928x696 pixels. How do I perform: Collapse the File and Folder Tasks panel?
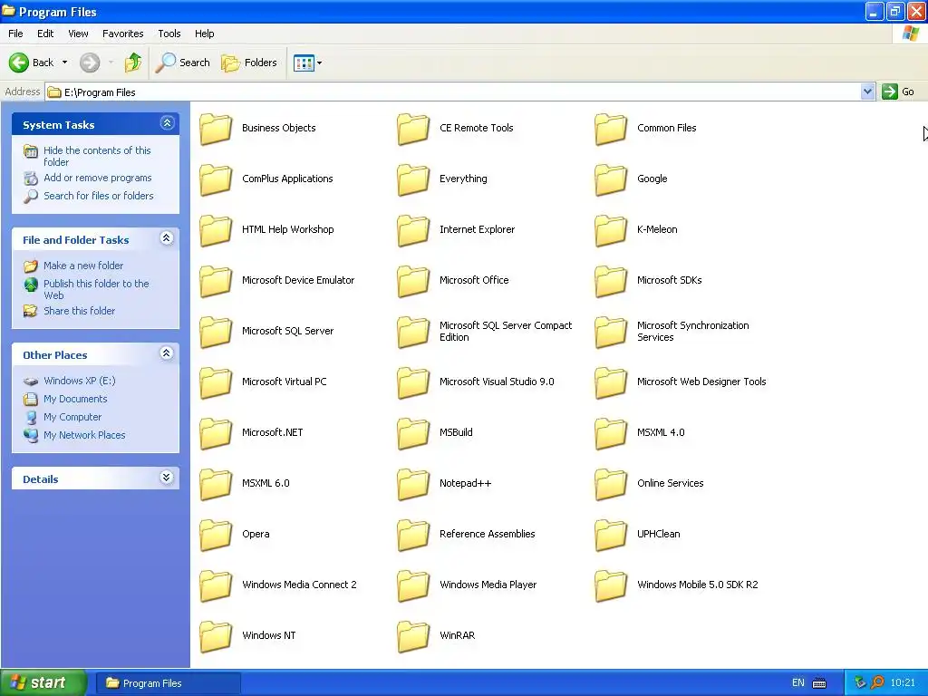point(167,238)
